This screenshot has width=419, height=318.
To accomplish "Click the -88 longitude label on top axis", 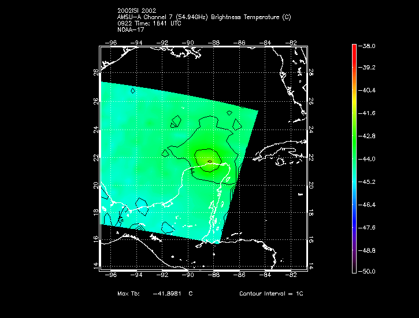I will point(214,43).
